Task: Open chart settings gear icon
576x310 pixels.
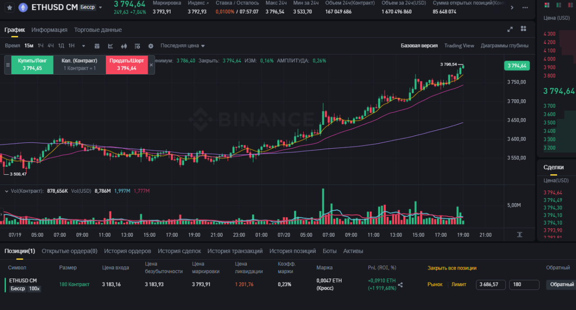Action: 151,46
